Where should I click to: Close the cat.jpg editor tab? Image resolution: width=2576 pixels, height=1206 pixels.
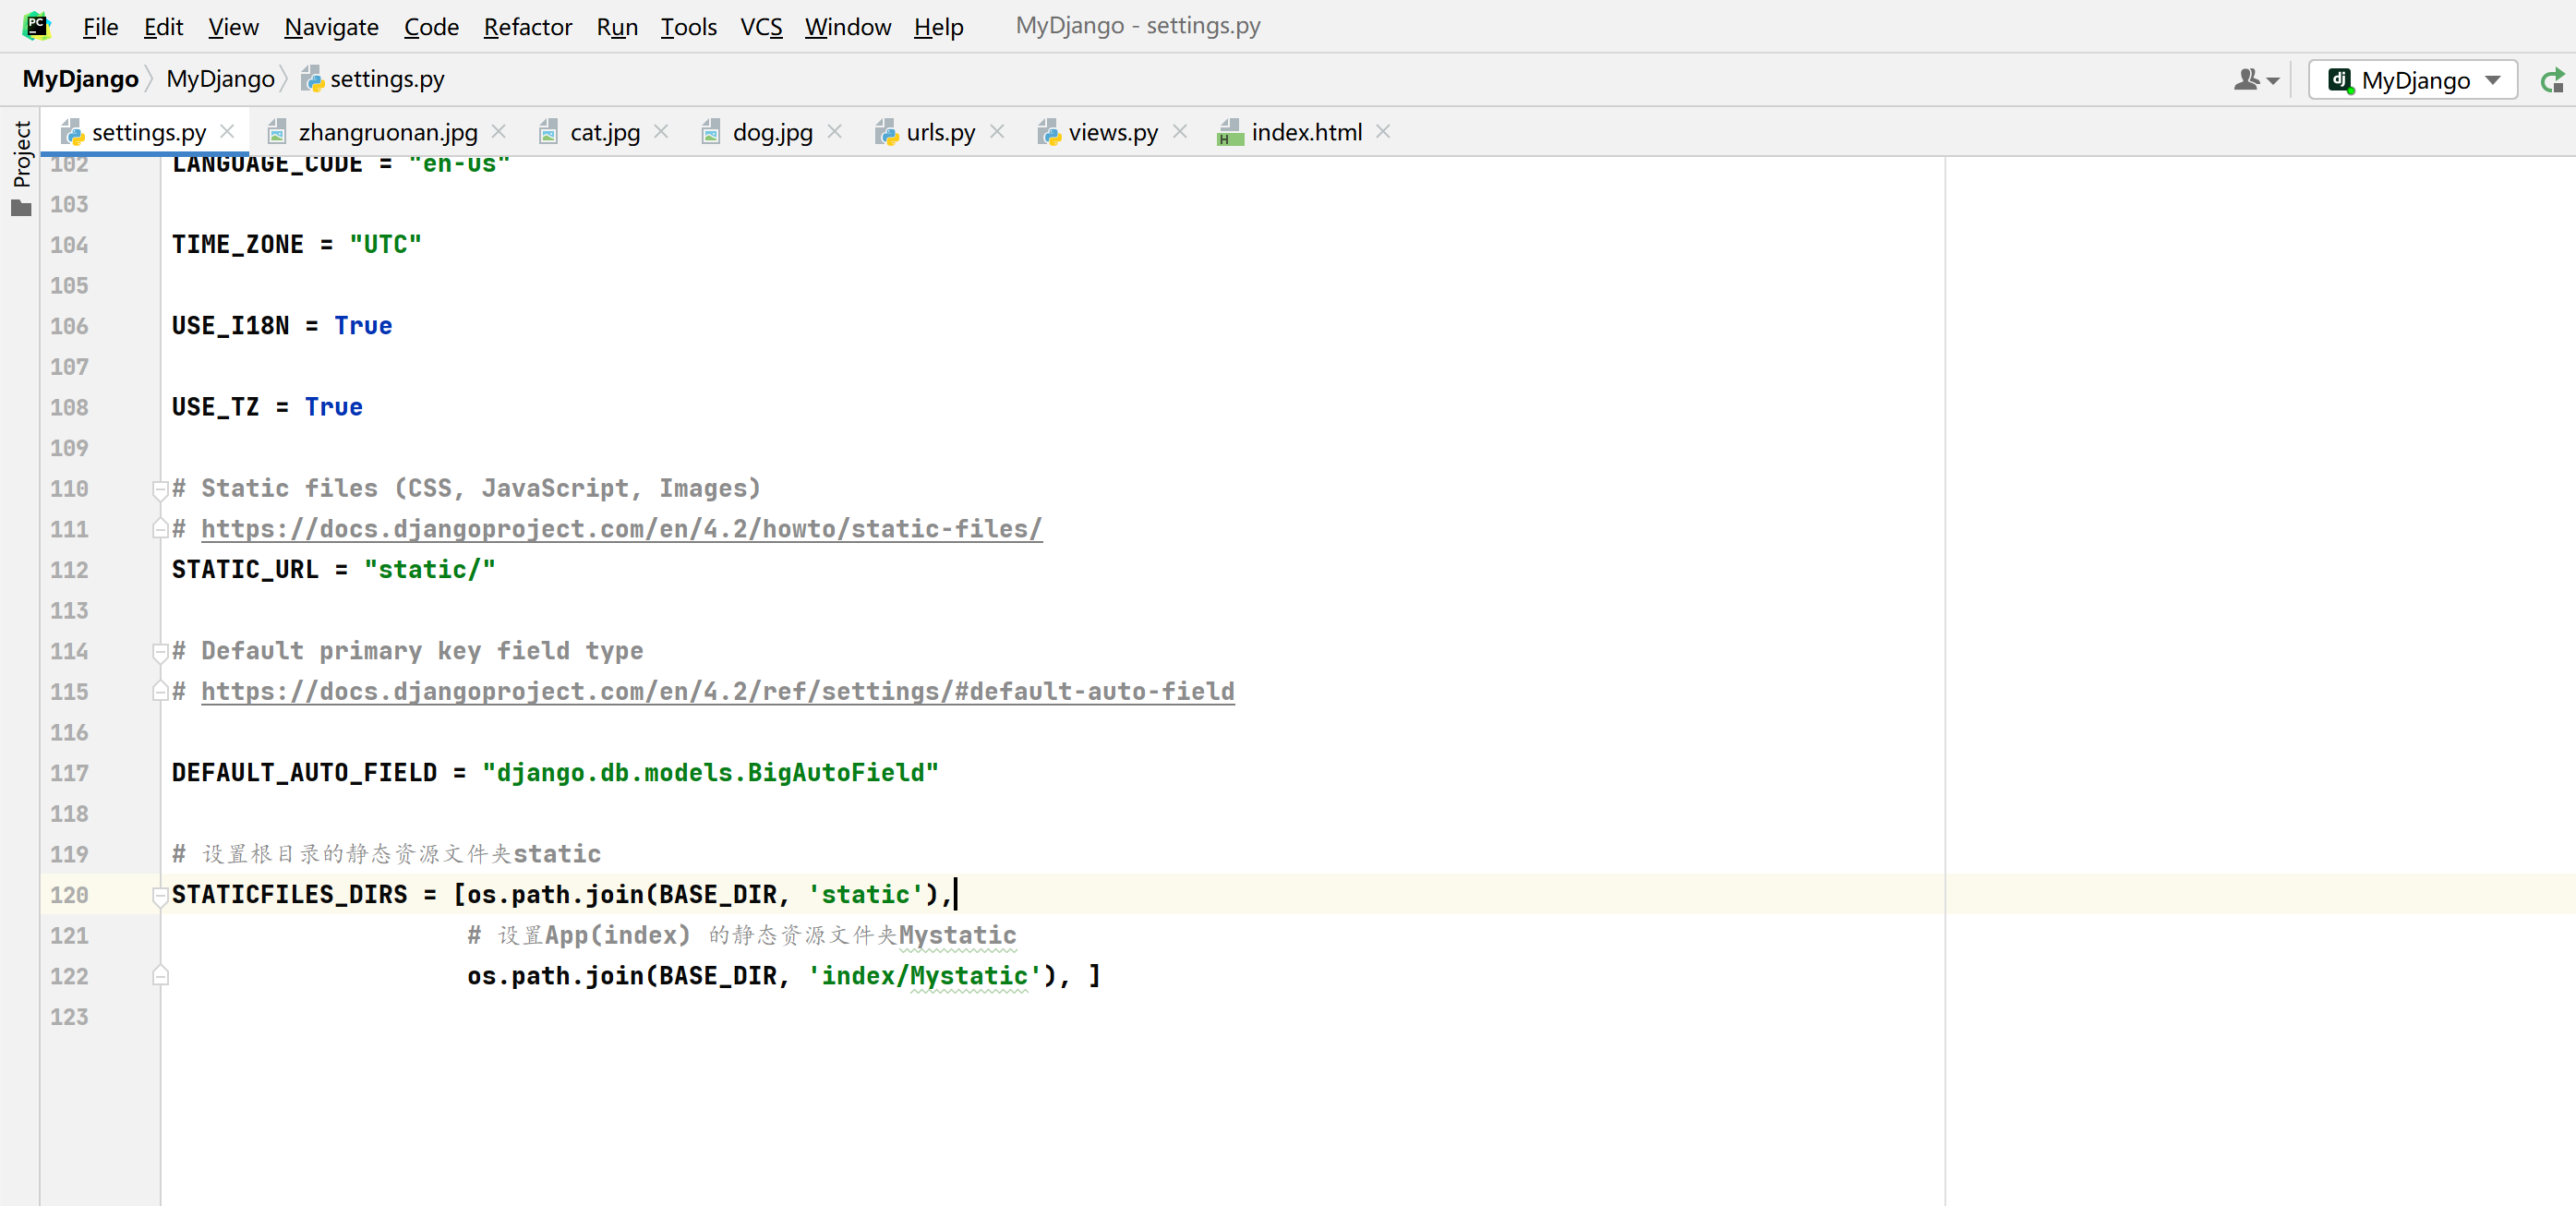click(x=661, y=132)
